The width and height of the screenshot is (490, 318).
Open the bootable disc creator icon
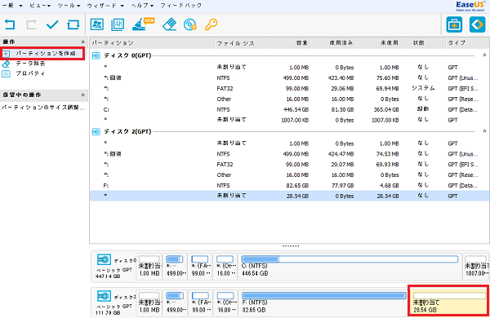point(190,24)
